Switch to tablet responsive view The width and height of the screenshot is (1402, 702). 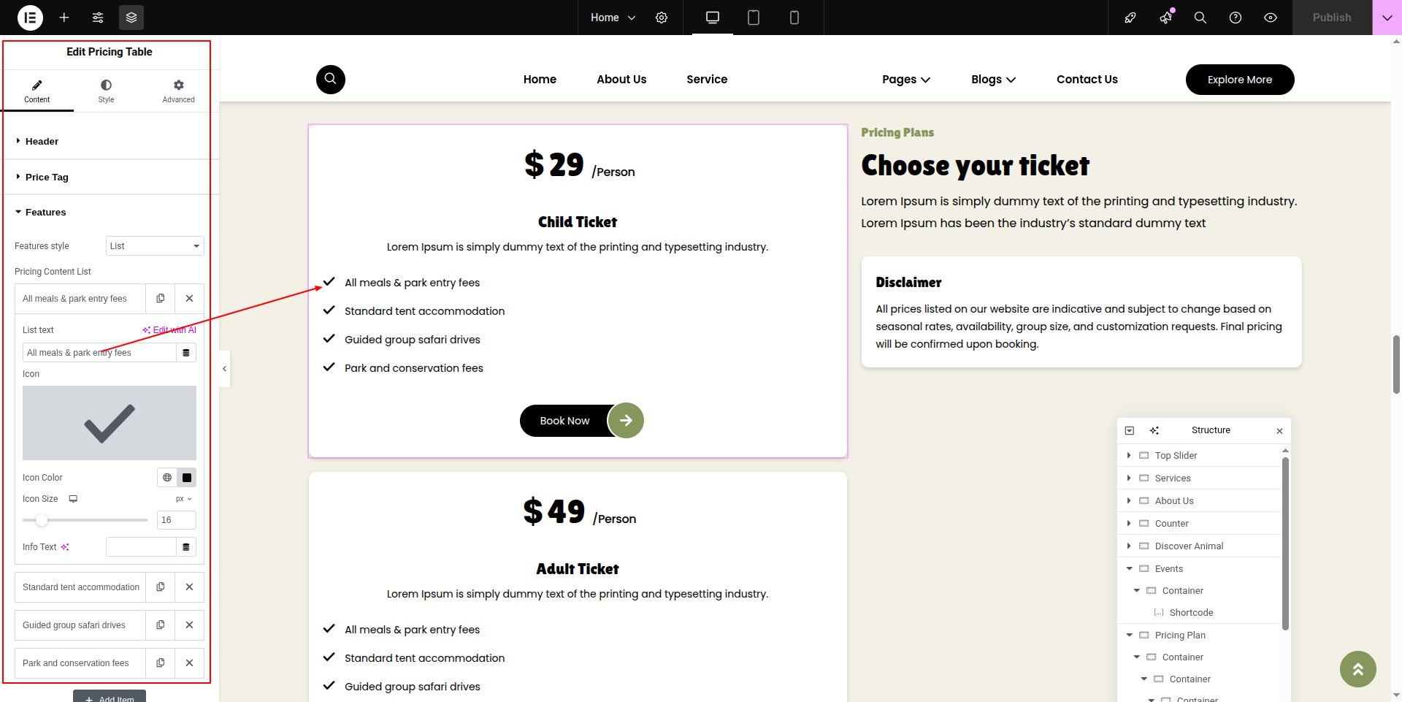[754, 18]
